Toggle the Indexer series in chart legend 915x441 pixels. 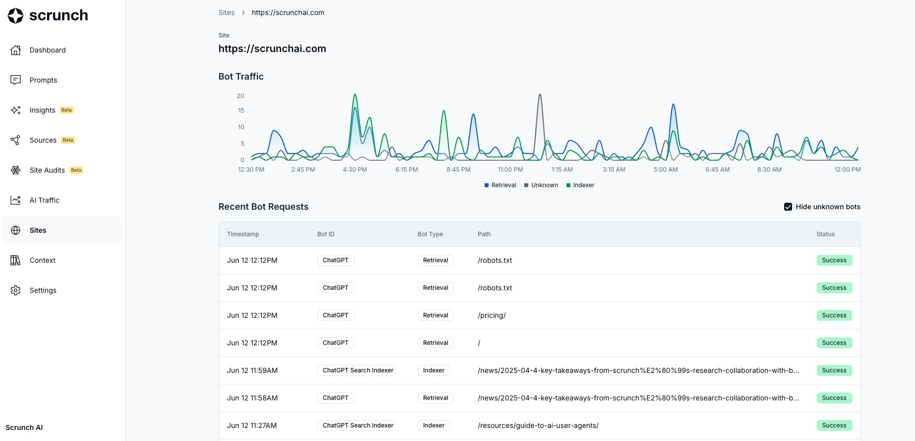pyautogui.click(x=580, y=185)
